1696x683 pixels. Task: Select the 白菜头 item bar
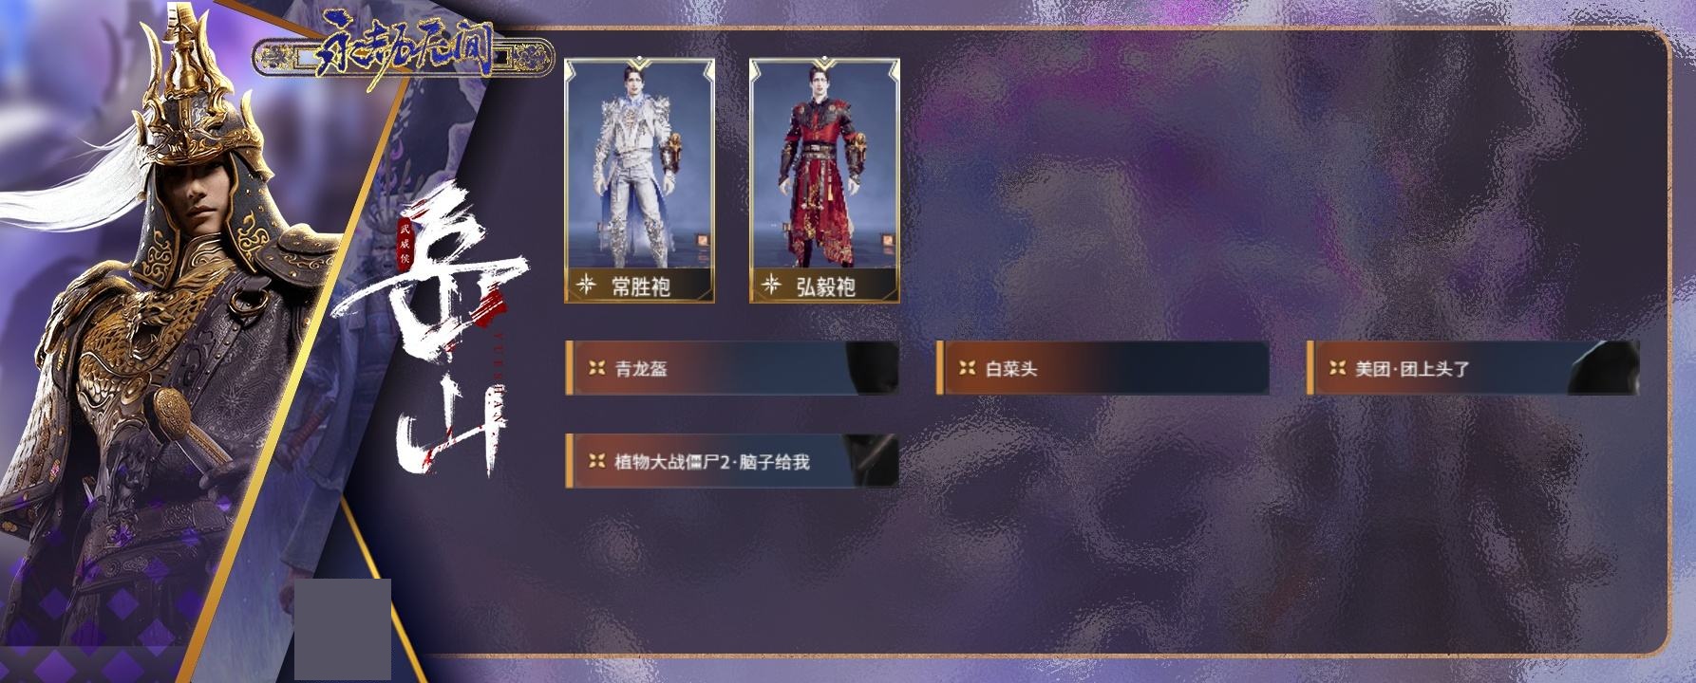click(1102, 368)
